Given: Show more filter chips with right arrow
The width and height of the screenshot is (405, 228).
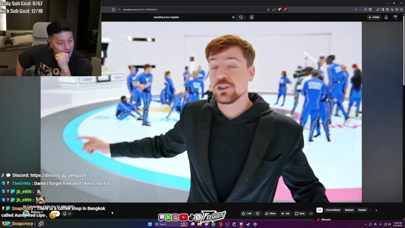Looking at the screenshot, I should pyautogui.click(x=376, y=210).
